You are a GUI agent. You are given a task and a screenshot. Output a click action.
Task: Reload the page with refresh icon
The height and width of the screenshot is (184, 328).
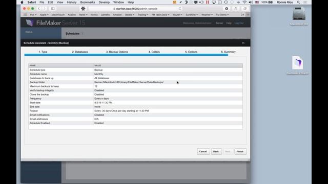point(180,9)
